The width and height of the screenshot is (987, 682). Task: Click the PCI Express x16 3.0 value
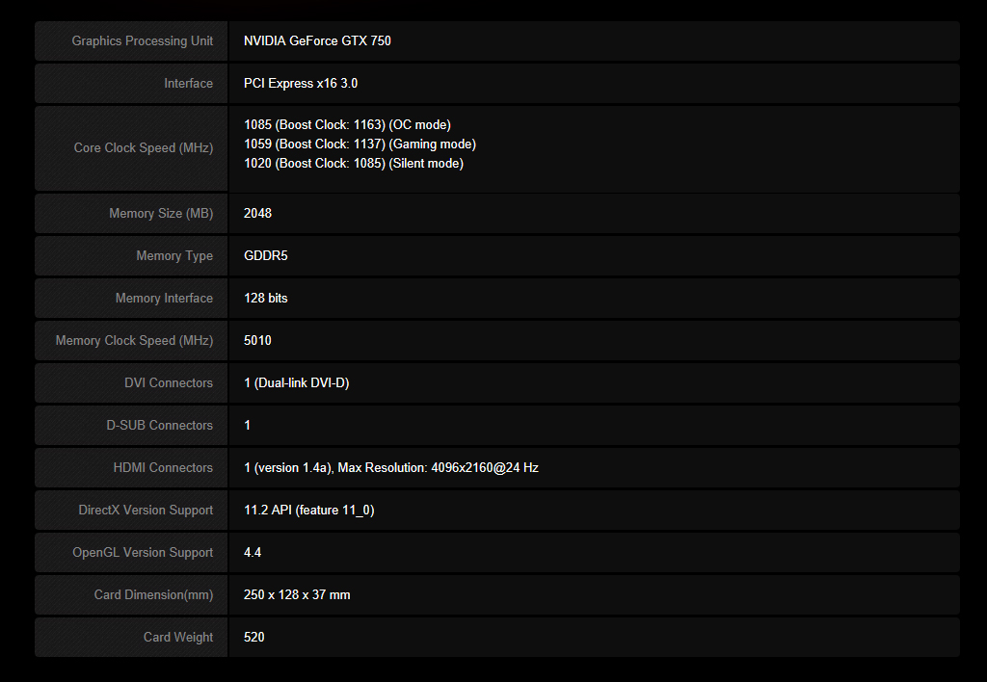(x=301, y=83)
